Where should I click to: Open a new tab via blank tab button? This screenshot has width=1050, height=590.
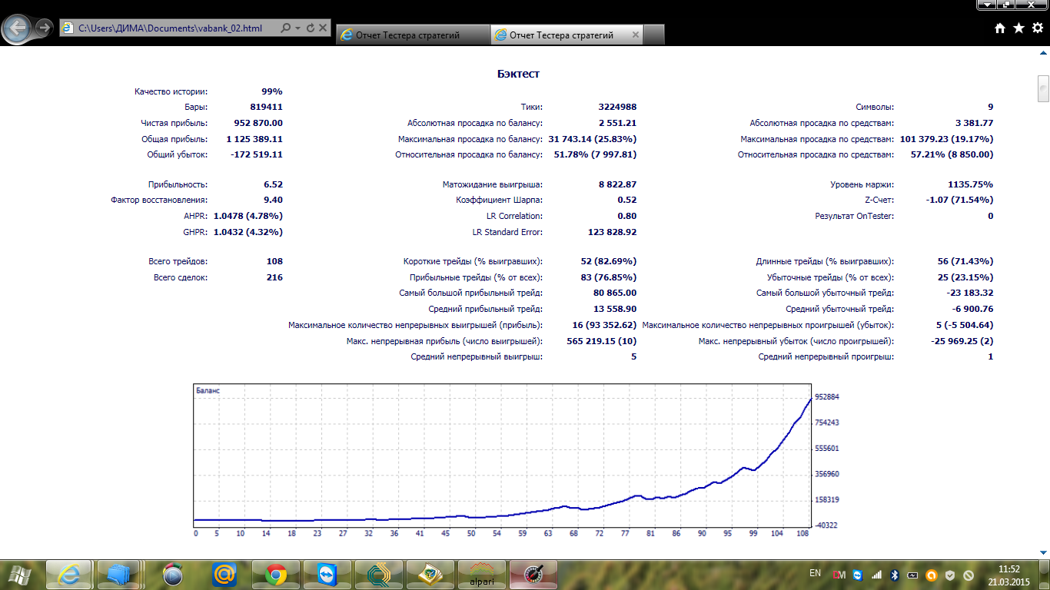point(653,35)
